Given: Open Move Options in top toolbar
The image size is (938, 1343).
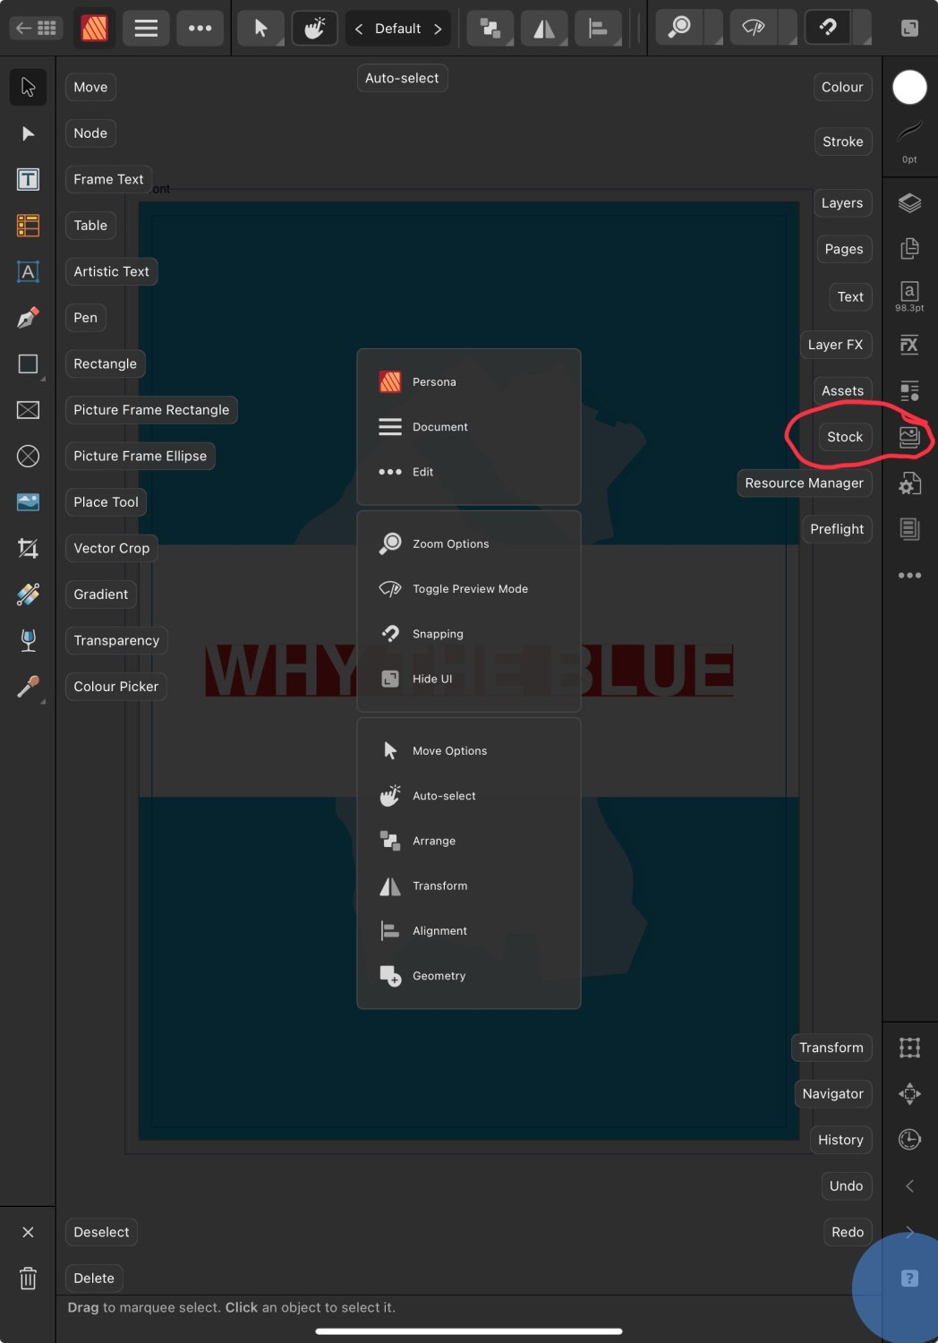Looking at the screenshot, I should [x=261, y=29].
